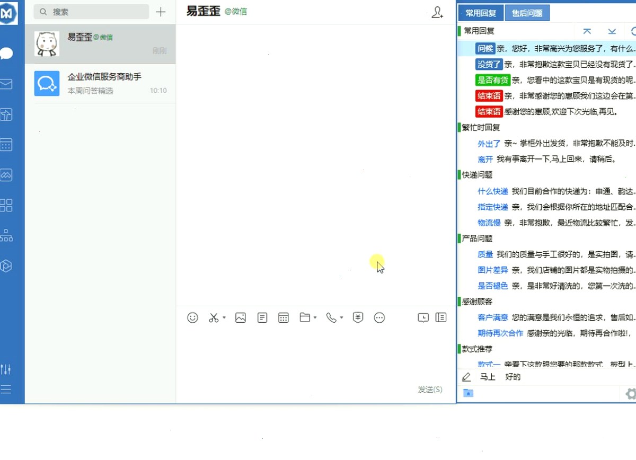Click the Send 发送(S) button
Image resolution: width=636 pixels, height=460 pixels.
point(430,390)
